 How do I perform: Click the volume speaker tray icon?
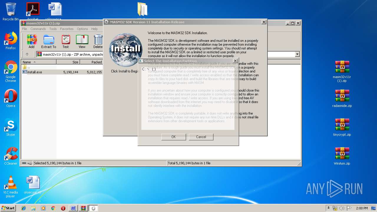(342, 208)
